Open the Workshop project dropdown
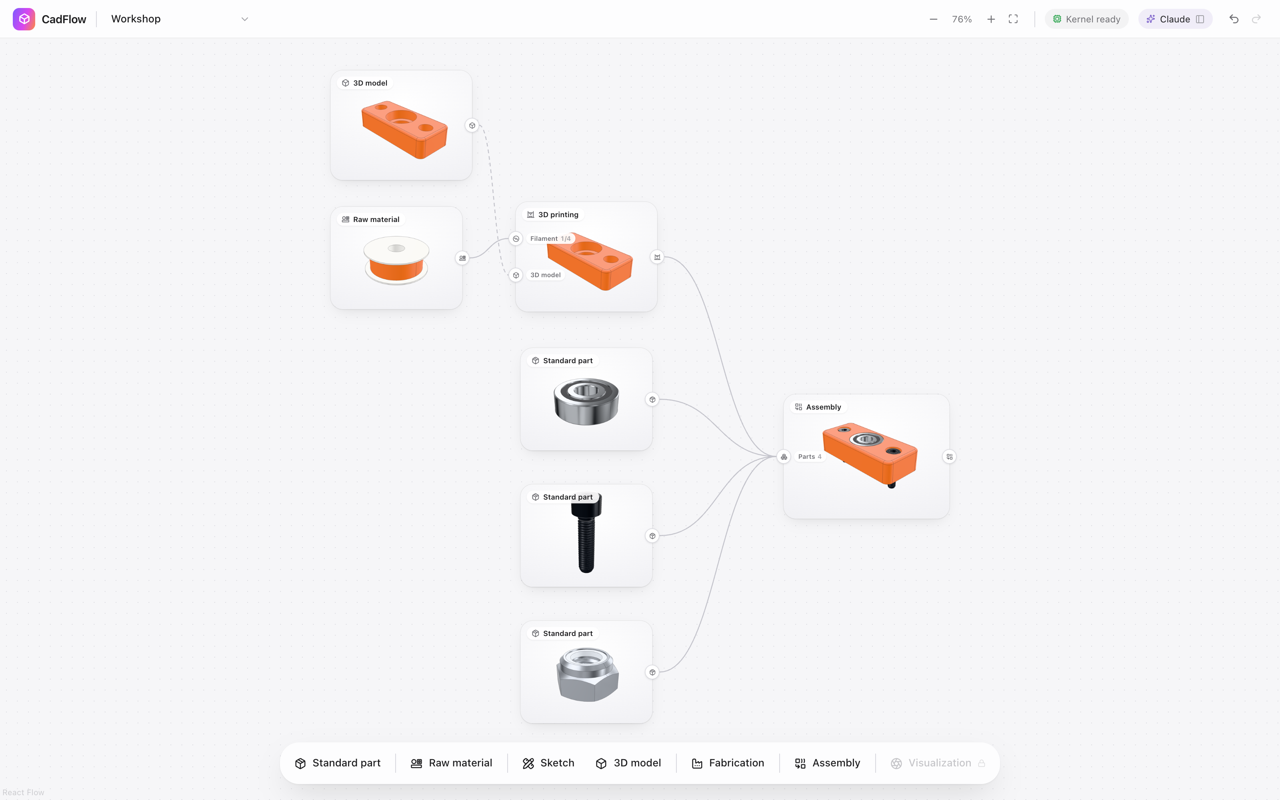Screen dimensions: 1280x800 coord(179,19)
